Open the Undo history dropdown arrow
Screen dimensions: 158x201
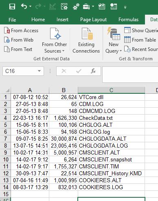point(30,7)
